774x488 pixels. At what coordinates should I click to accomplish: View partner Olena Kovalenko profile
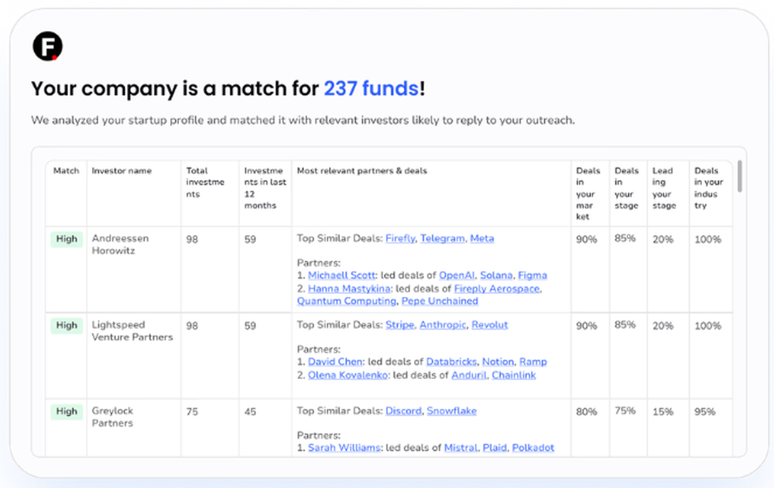coord(348,375)
